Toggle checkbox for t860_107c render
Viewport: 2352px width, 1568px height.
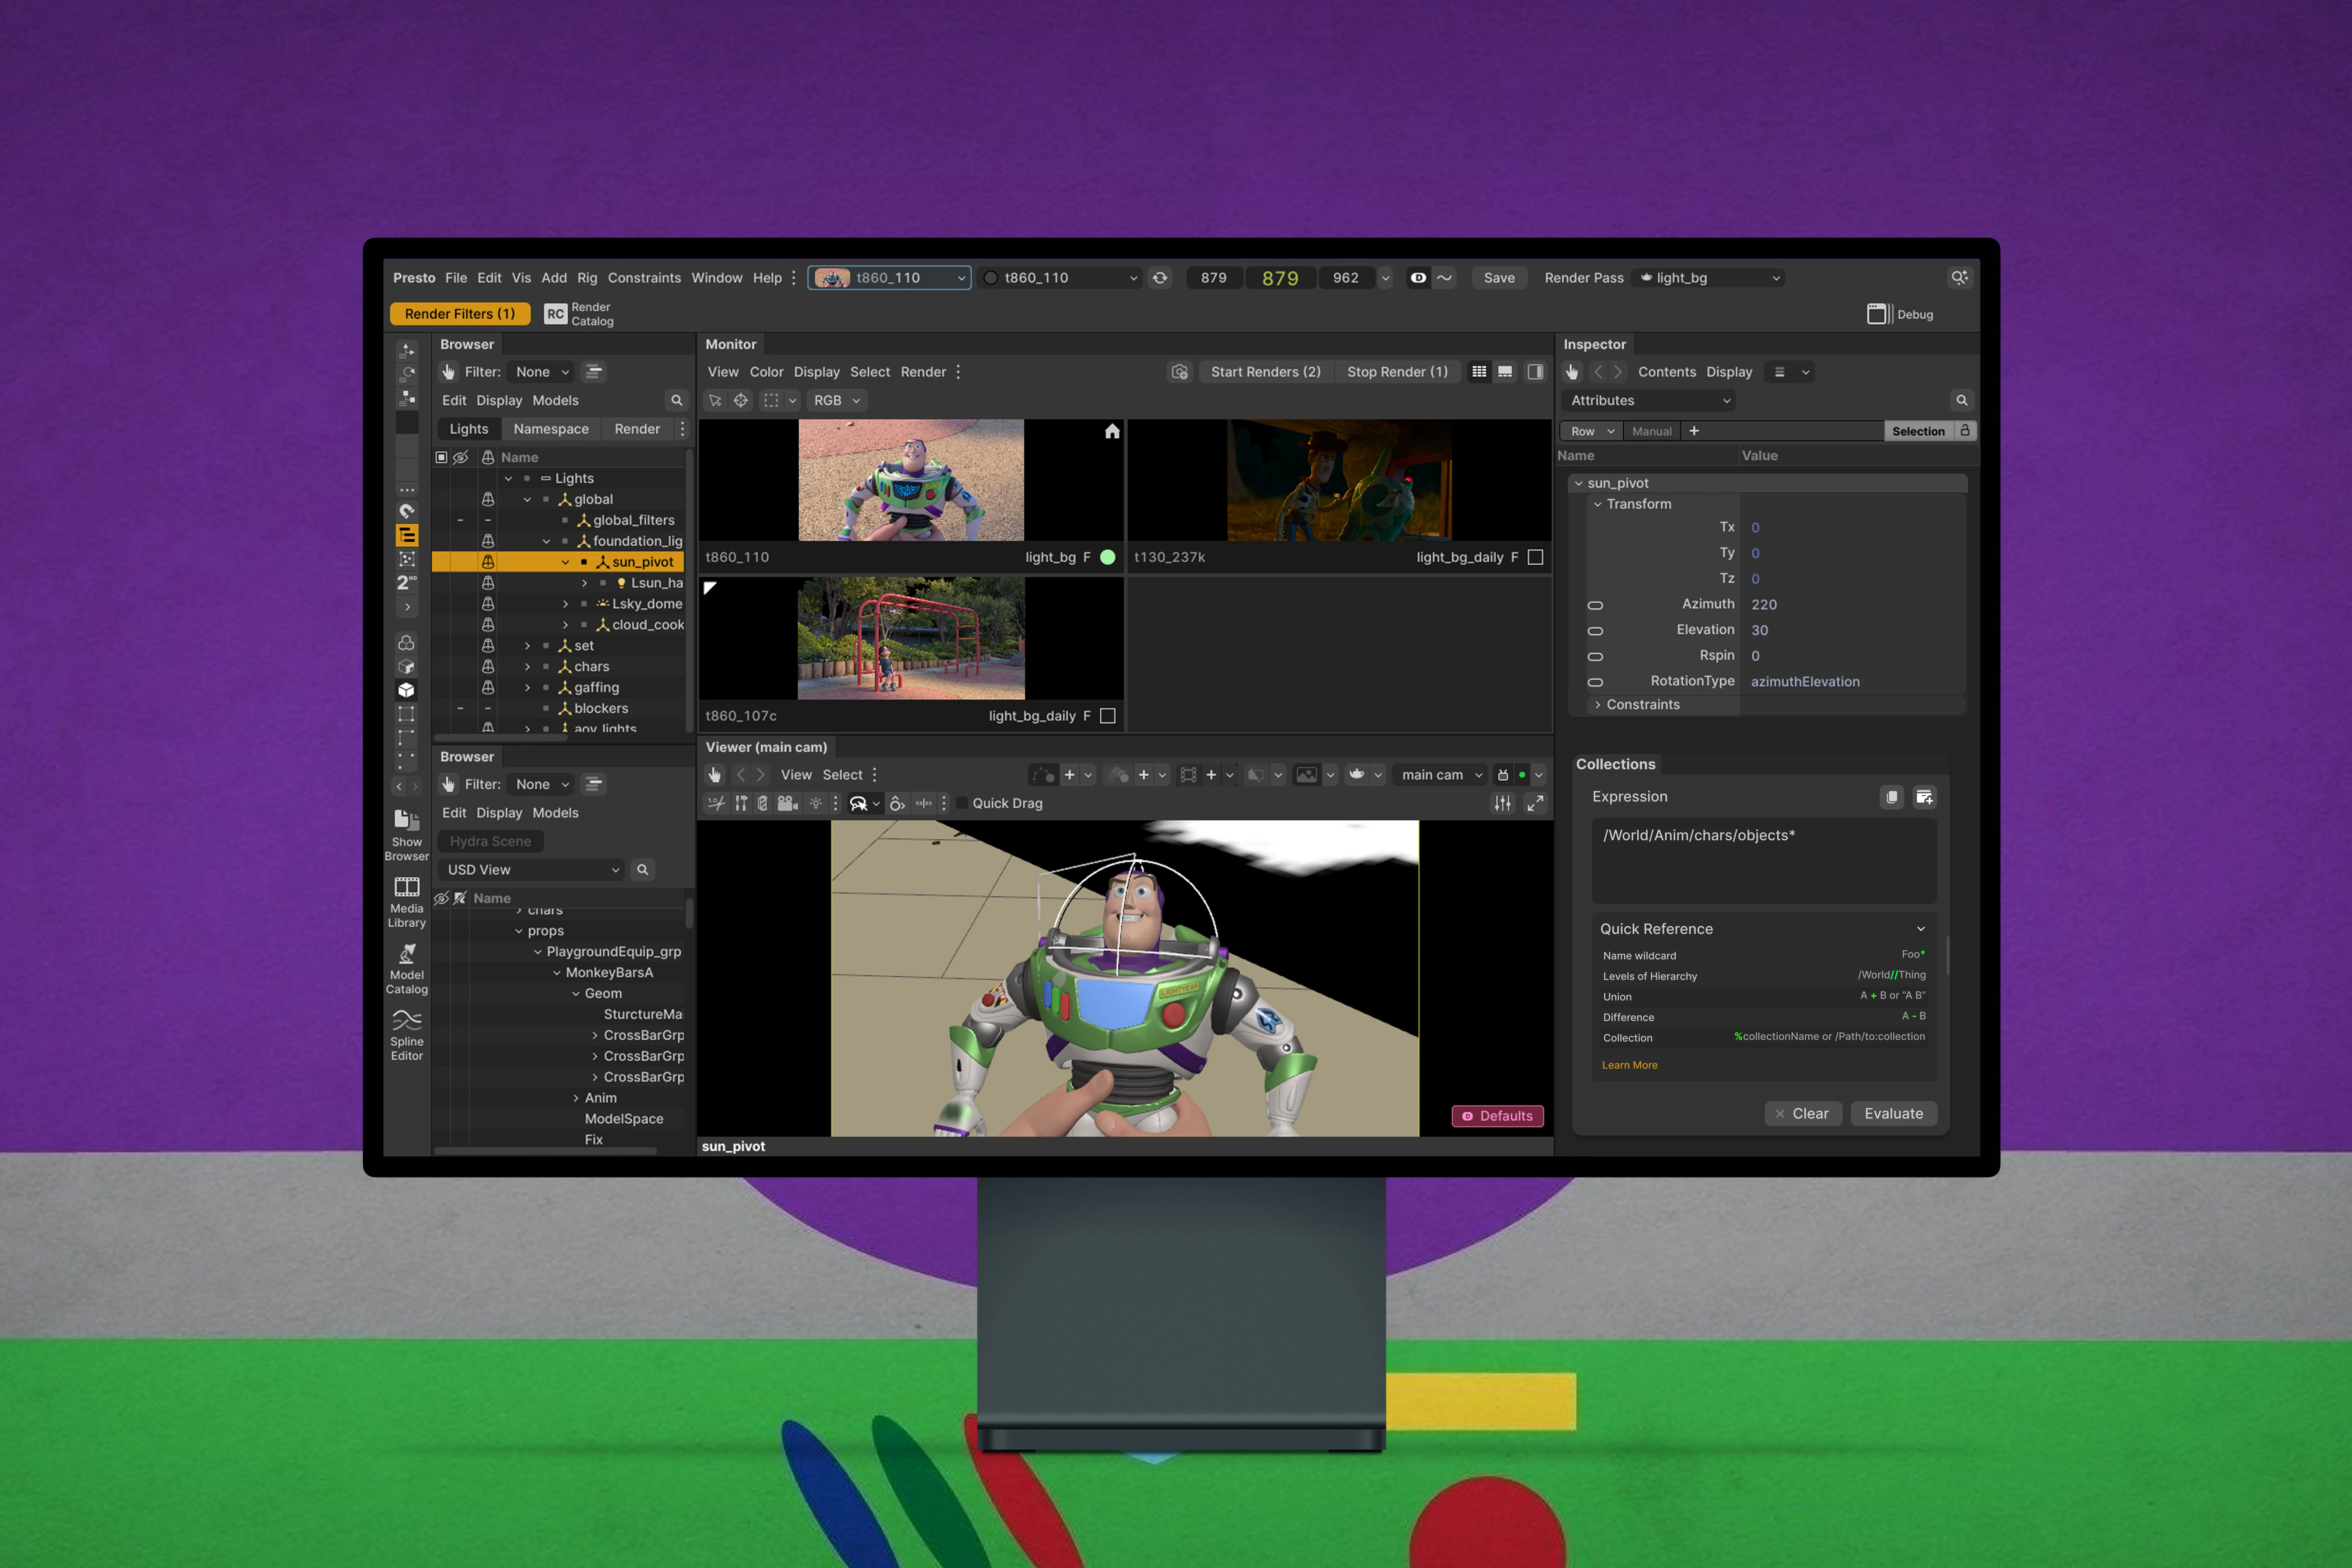[1107, 716]
